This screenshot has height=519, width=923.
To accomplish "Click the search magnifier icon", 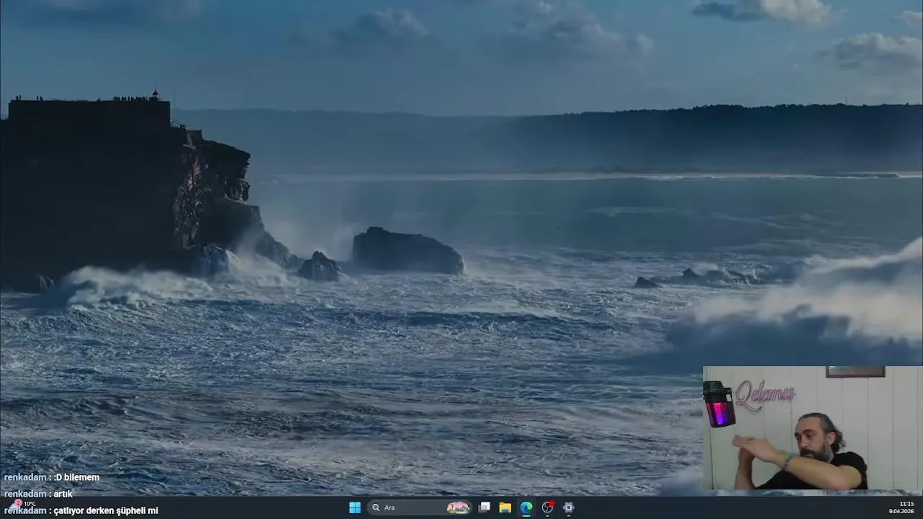I will (376, 507).
